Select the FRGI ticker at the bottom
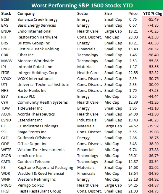Viewport: 163px width, 194px height. (5, 191)
